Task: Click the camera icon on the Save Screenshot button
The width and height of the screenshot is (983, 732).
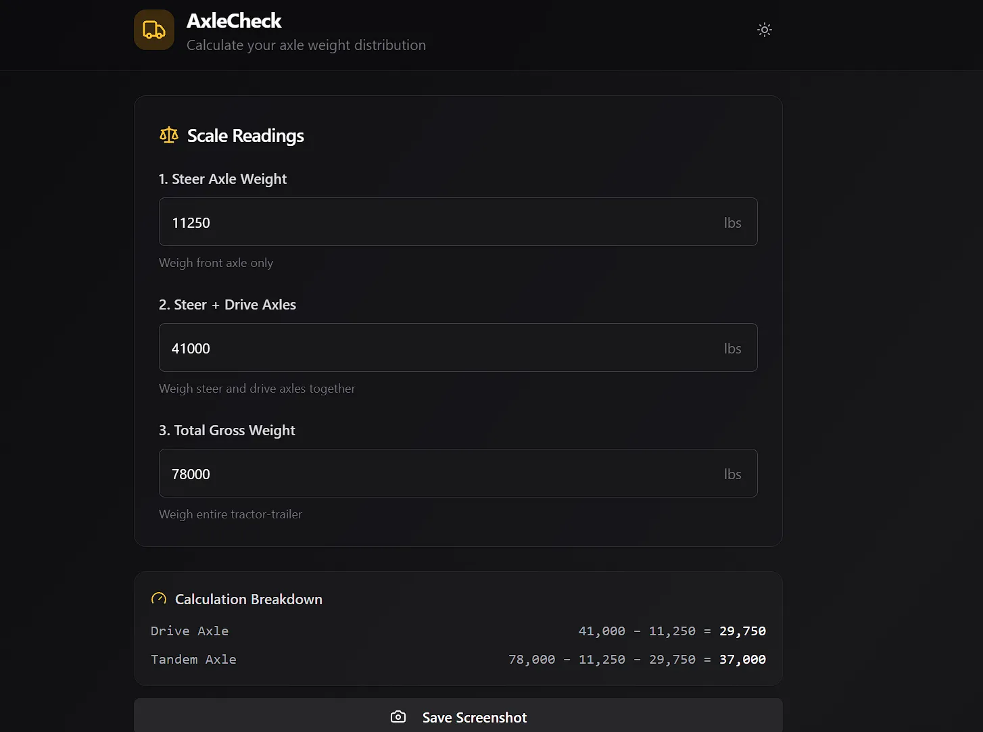Action: coord(398,717)
